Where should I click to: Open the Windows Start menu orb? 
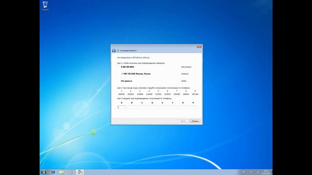tap(43, 172)
